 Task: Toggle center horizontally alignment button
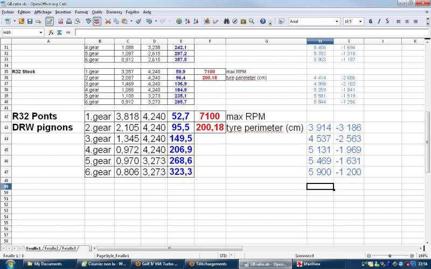(x=407, y=21)
